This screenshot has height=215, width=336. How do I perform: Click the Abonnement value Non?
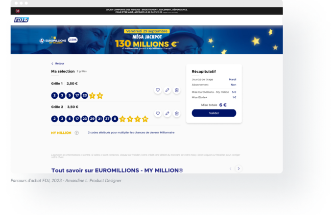click(x=233, y=85)
